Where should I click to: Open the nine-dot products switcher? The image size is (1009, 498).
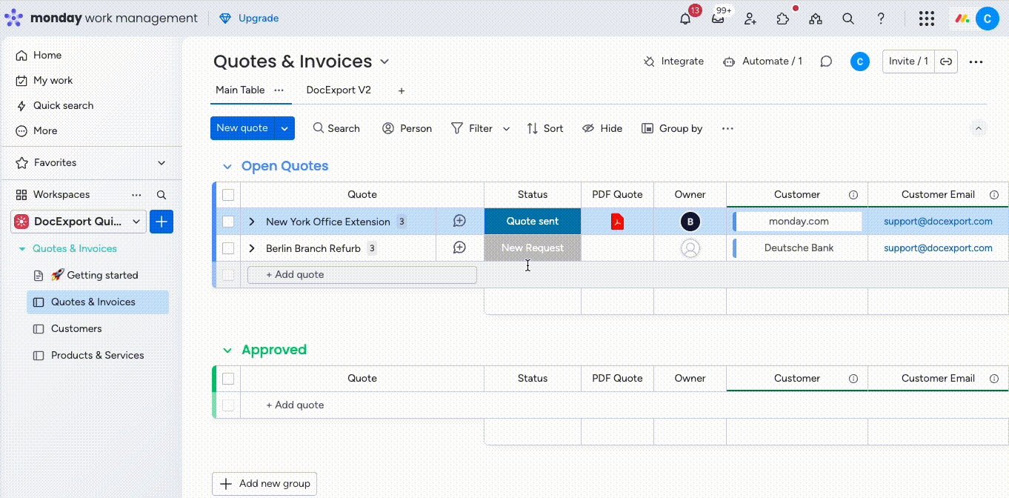click(926, 19)
